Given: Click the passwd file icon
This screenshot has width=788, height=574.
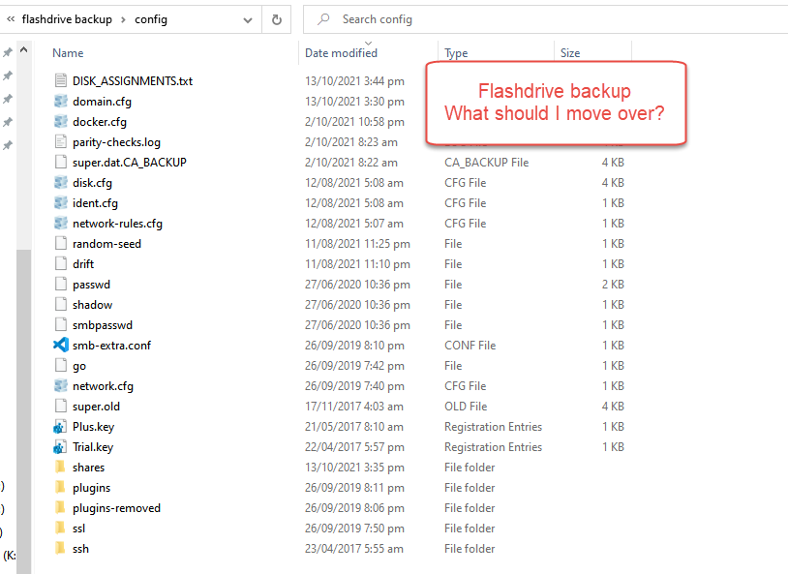Looking at the screenshot, I should [x=61, y=284].
